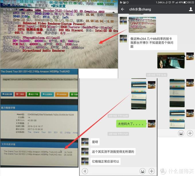Click the "2160p" tag link

(x=67, y=132)
